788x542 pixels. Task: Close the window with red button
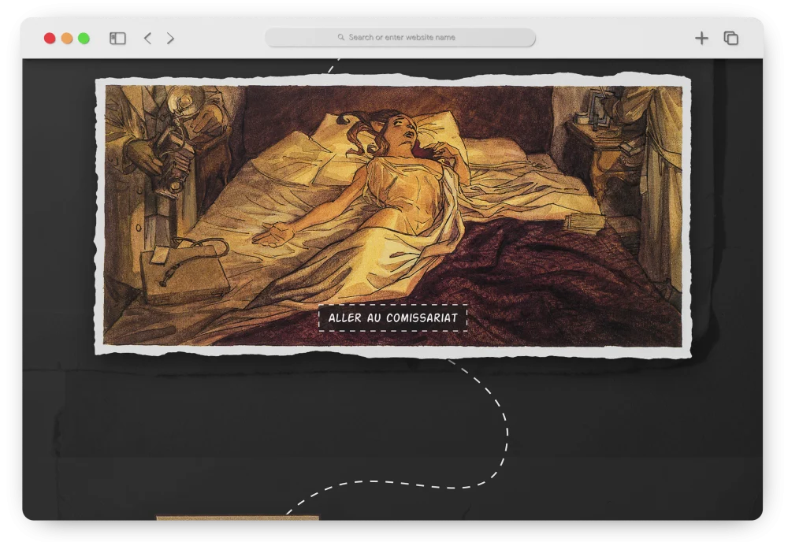click(50, 38)
